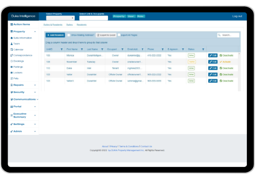Open DUKA Property Management Inc. link
Screen dimensions: 255x180
pyautogui.click(x=126, y=150)
